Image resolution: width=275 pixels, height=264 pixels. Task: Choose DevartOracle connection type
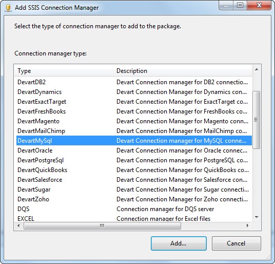tap(134, 150)
